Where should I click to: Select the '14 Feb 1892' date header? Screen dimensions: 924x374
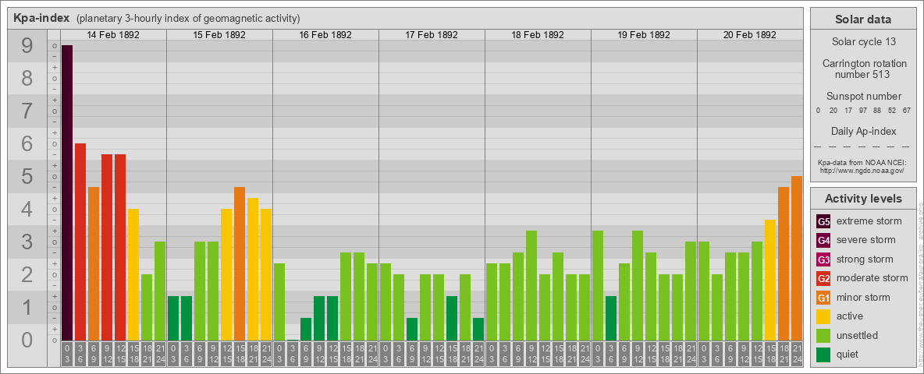point(113,35)
